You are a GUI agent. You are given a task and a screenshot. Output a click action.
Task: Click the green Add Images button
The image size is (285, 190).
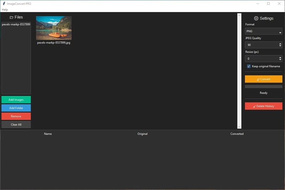click(x=16, y=100)
